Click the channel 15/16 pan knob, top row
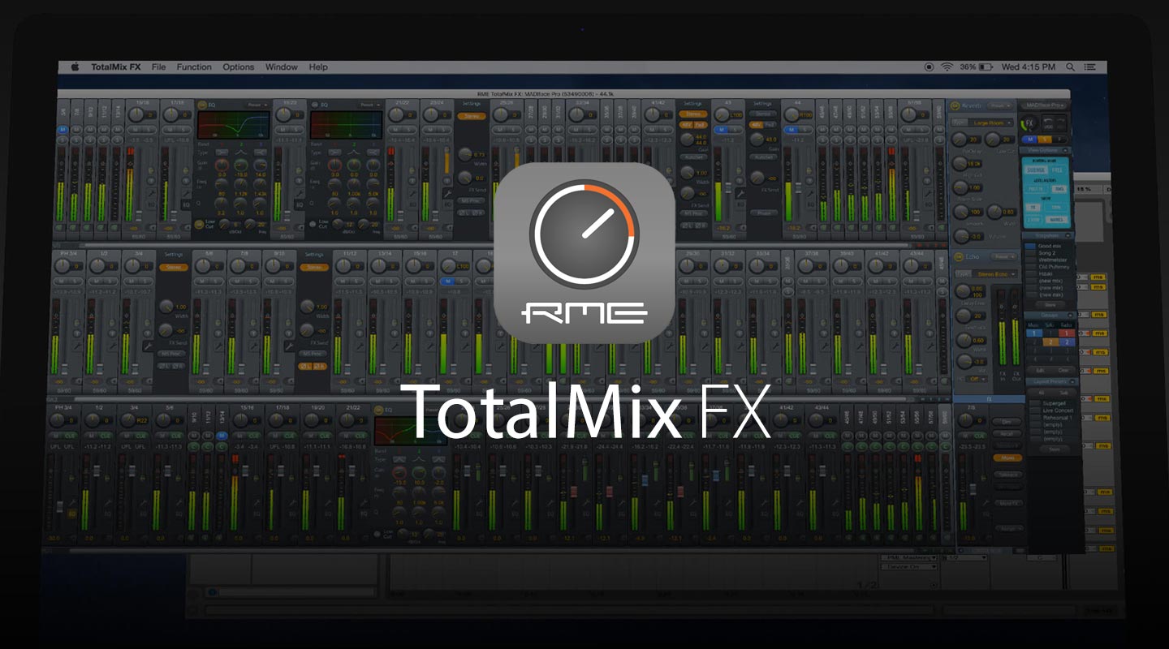Image resolution: width=1169 pixels, height=649 pixels. pyautogui.click(x=136, y=114)
